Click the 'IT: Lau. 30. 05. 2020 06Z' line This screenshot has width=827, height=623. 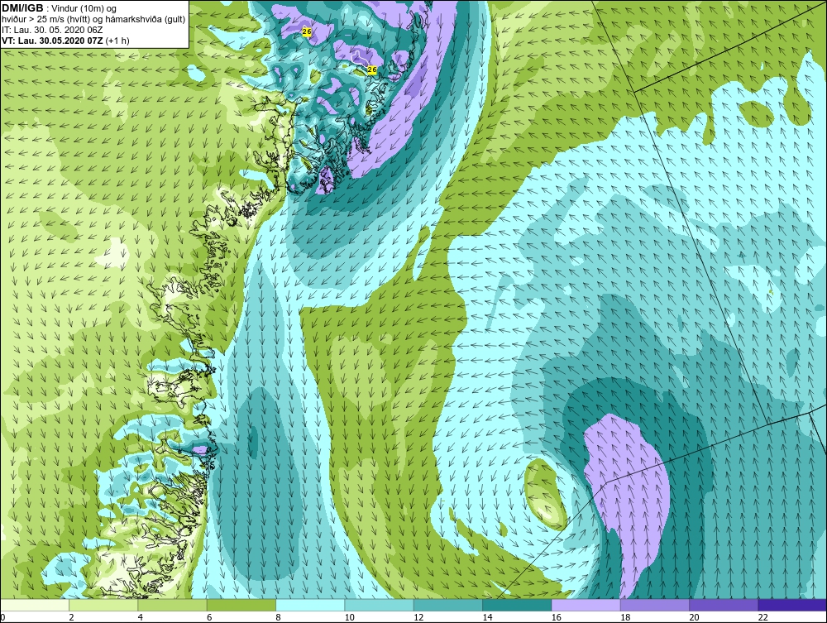[51, 30]
